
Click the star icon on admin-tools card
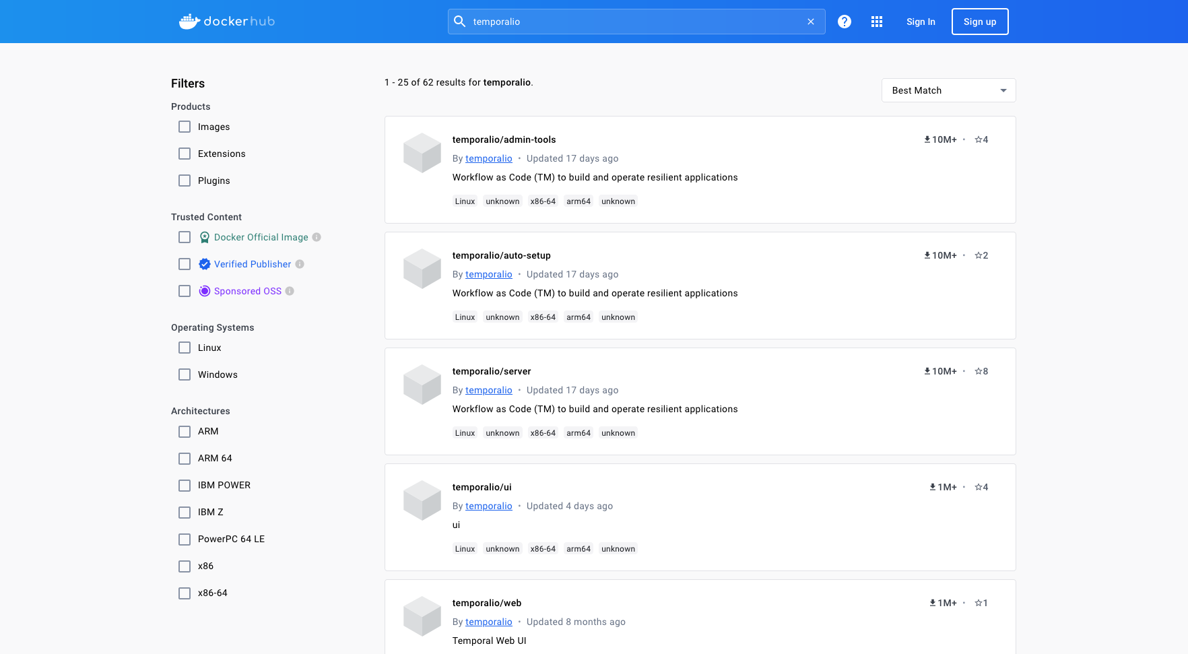[x=978, y=139]
